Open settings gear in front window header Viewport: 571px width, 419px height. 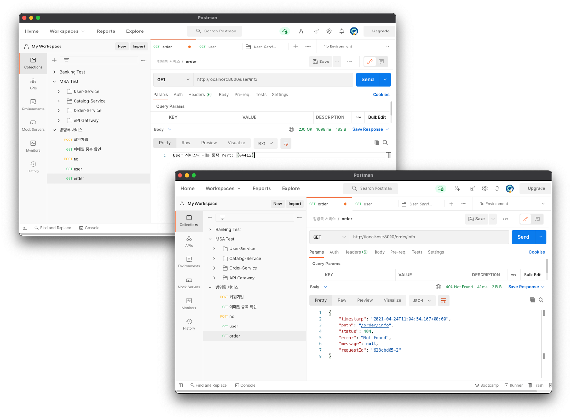485,188
